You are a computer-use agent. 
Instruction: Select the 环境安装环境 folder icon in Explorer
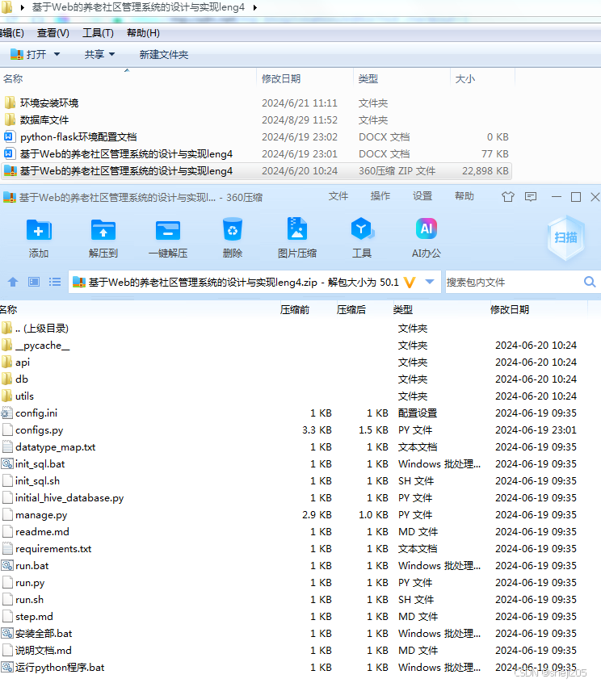pos(10,103)
